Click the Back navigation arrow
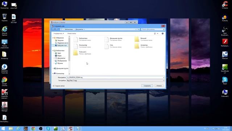 tap(53, 29)
